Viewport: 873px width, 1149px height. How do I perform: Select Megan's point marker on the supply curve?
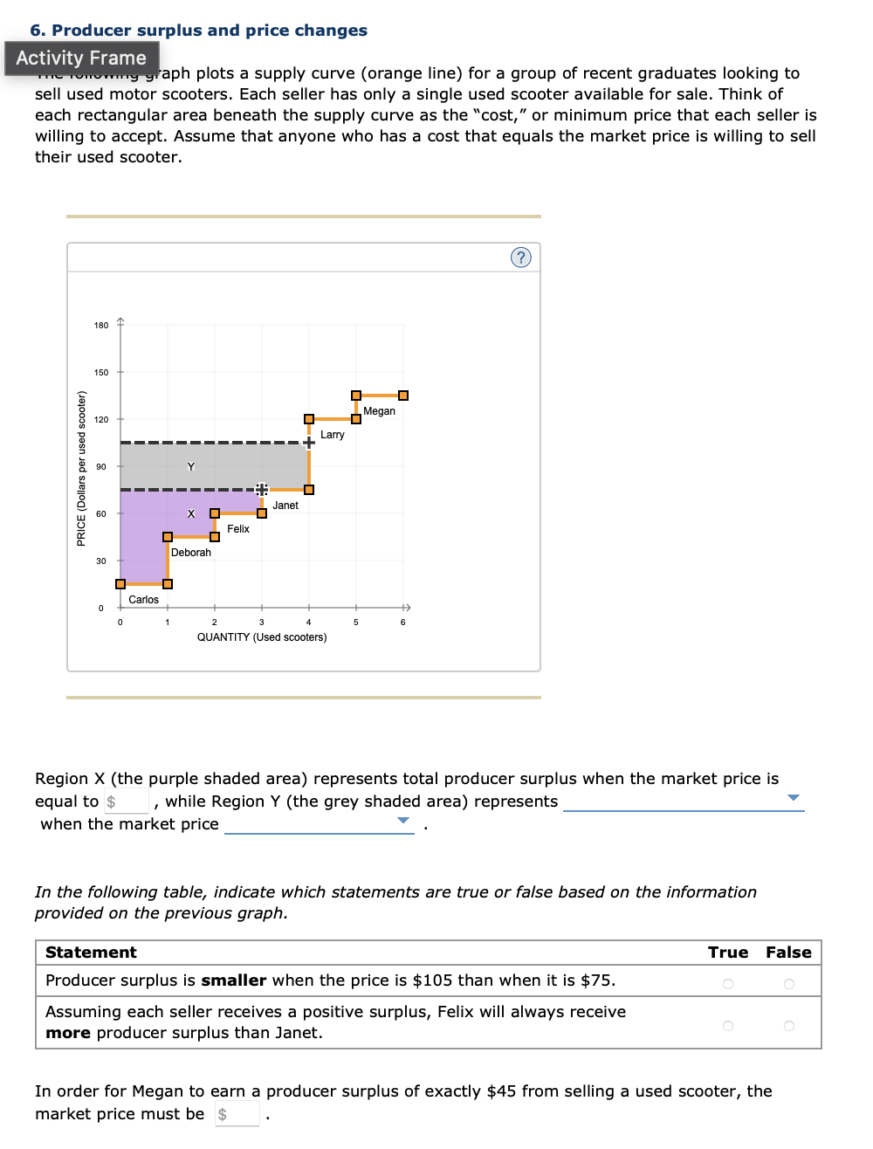point(355,396)
